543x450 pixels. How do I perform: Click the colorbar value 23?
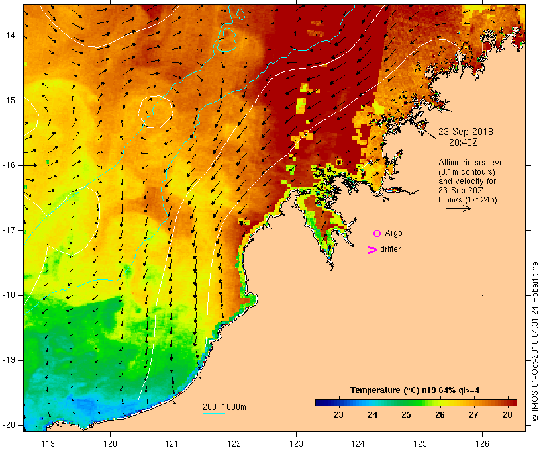pyautogui.click(x=338, y=415)
